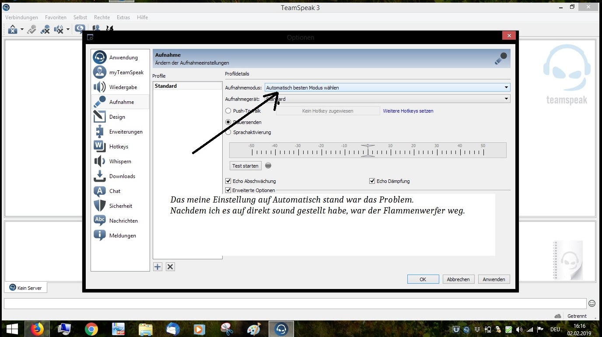Click the system tray volume icon
The width and height of the screenshot is (602, 337).
click(x=519, y=330)
